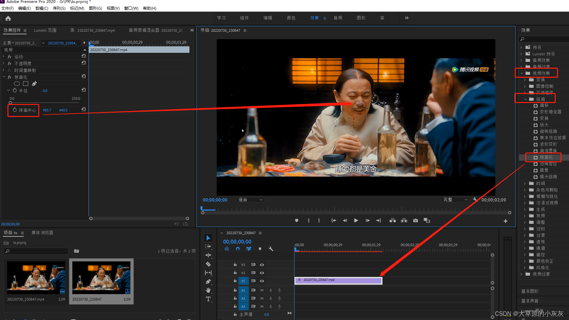Screen dimensions: 569x320
Task: Reset the 运动 effect
Action: [84, 56]
